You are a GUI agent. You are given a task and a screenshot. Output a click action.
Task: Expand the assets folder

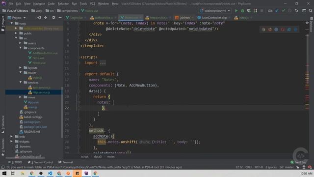(x=20, y=43)
